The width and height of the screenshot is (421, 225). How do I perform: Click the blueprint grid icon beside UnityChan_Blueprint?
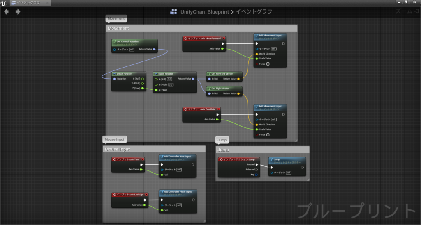pyautogui.click(x=173, y=12)
